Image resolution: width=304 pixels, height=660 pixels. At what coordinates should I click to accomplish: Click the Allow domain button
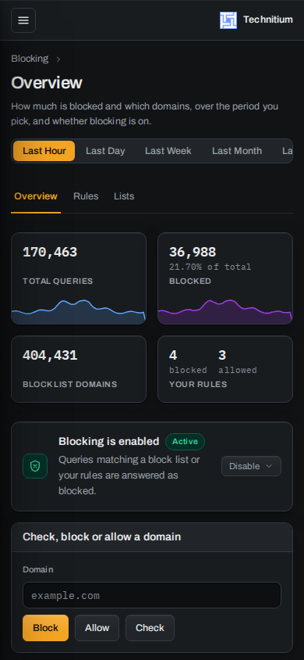click(x=97, y=628)
